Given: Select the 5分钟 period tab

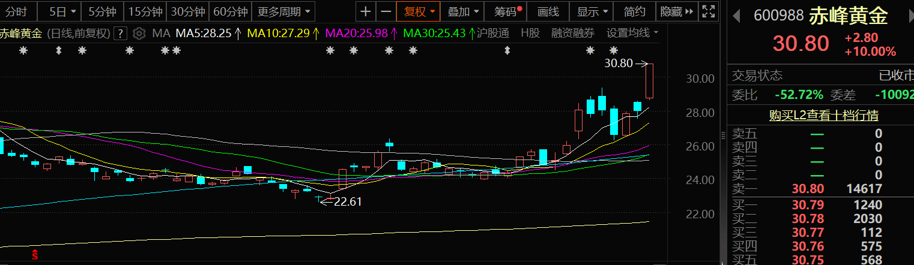Looking at the screenshot, I should coord(103,11).
